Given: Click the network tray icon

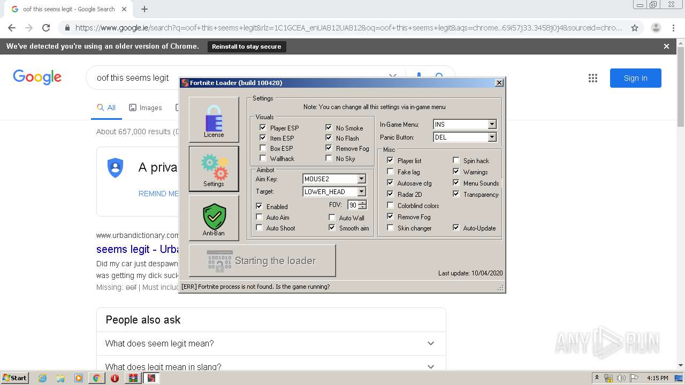Looking at the screenshot, I should 608,378.
